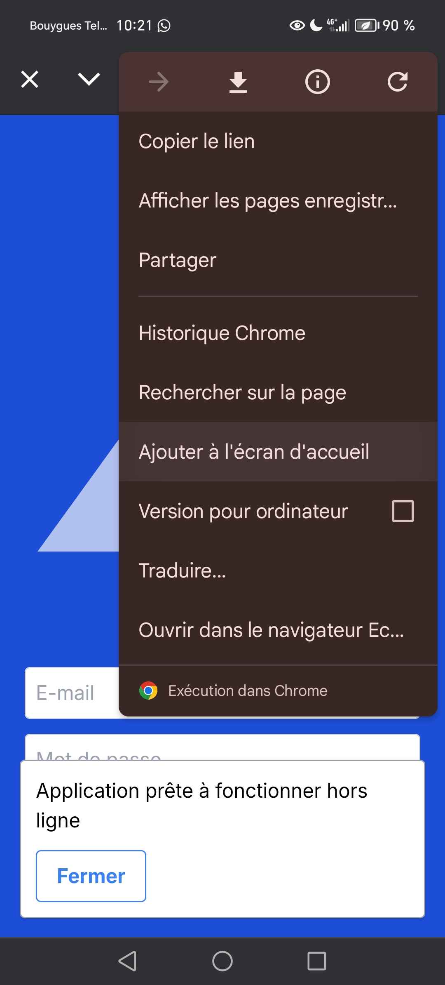
Task: Tap the Android home circle button
Action: pyautogui.click(x=222, y=961)
